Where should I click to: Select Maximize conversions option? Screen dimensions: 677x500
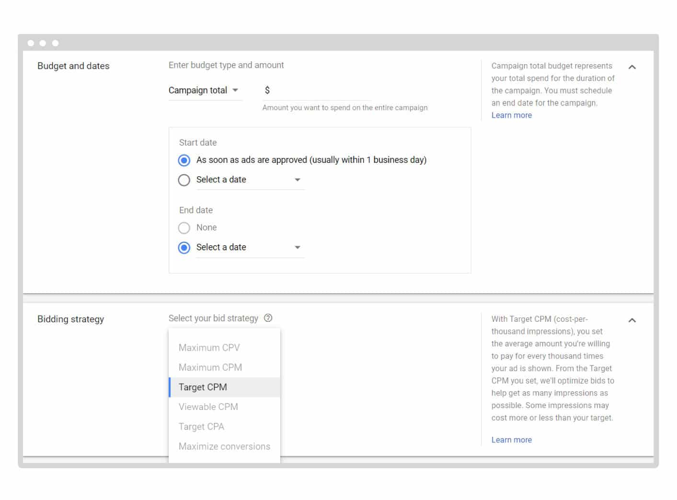224,446
